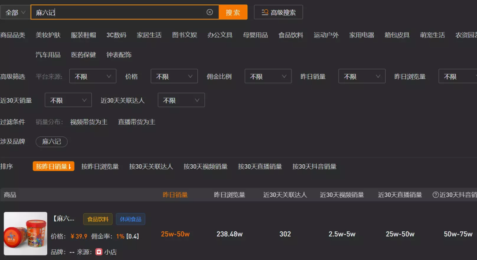Select the 家用电器 category
This screenshot has height=260, width=477.
click(x=362, y=35)
